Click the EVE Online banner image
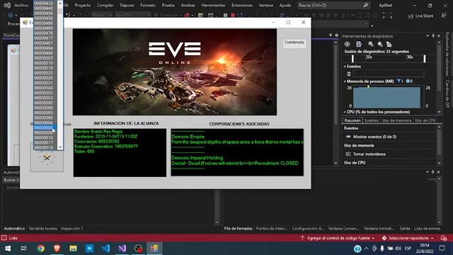Screen dimensions: 453x255 175,72
